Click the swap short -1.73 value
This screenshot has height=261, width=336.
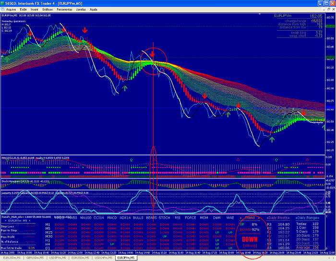tap(319, 36)
